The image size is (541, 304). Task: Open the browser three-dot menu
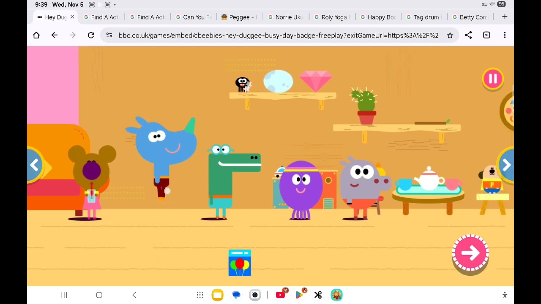[505, 35]
